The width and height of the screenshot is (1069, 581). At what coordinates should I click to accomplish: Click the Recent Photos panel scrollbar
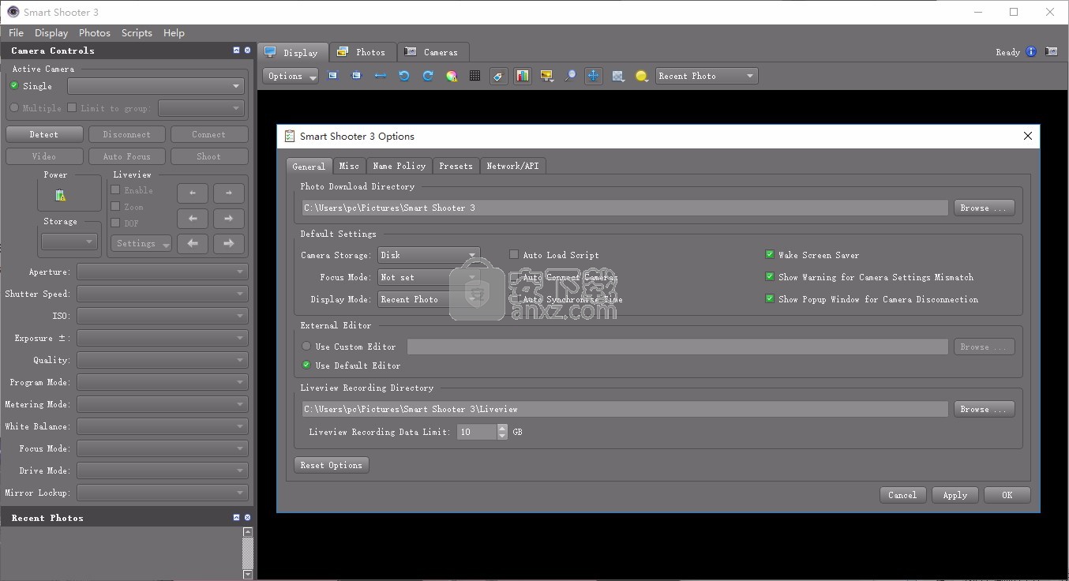pyautogui.click(x=248, y=553)
